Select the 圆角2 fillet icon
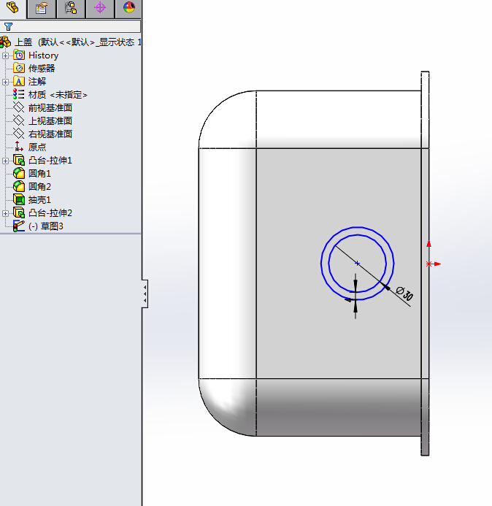 coord(19,186)
